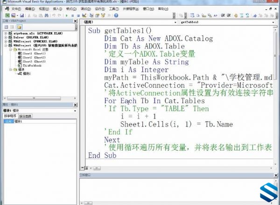
Task: Click Procedure View button at code window bottom
Action: [82, 168]
